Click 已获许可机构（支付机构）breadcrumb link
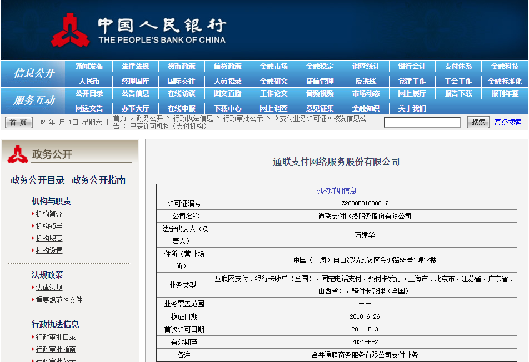The height and width of the screenshot is (362, 529). 168,126
